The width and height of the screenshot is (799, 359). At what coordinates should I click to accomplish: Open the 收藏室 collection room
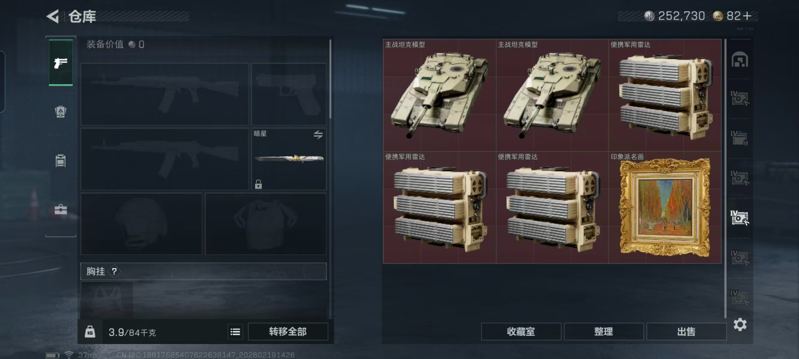click(x=521, y=332)
